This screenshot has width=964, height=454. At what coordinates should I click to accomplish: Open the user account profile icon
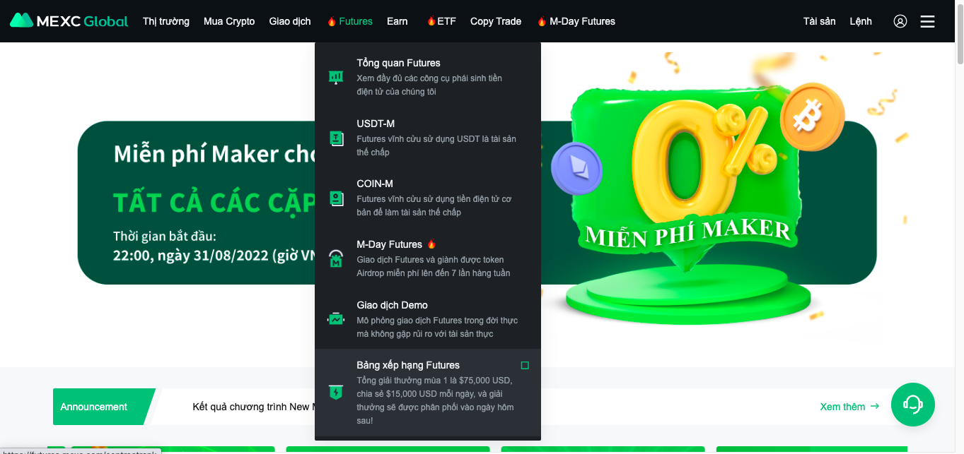coord(900,21)
